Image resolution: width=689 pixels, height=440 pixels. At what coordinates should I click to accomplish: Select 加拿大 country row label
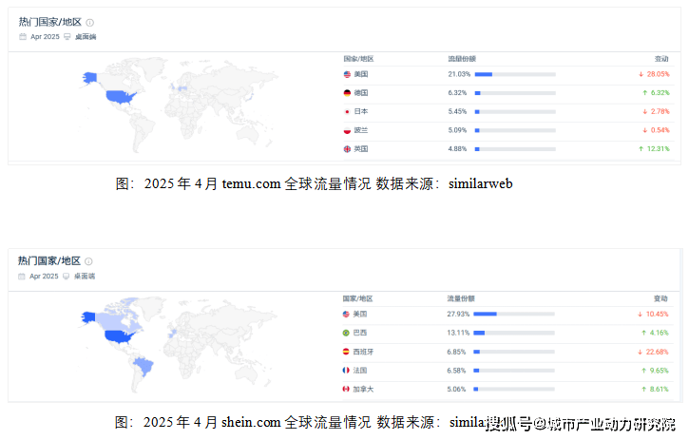[363, 389]
